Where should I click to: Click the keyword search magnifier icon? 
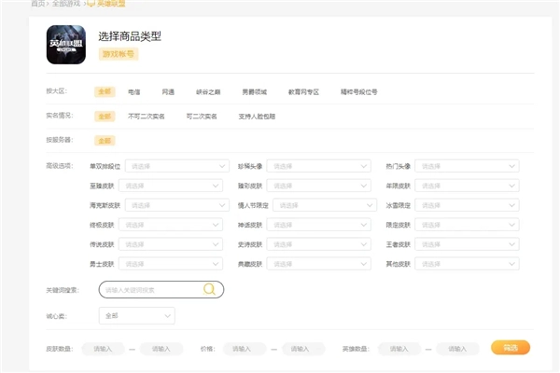point(210,290)
